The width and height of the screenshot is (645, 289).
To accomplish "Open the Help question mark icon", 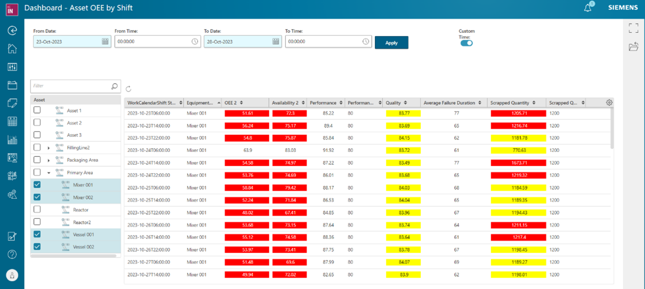I will pos(12,254).
